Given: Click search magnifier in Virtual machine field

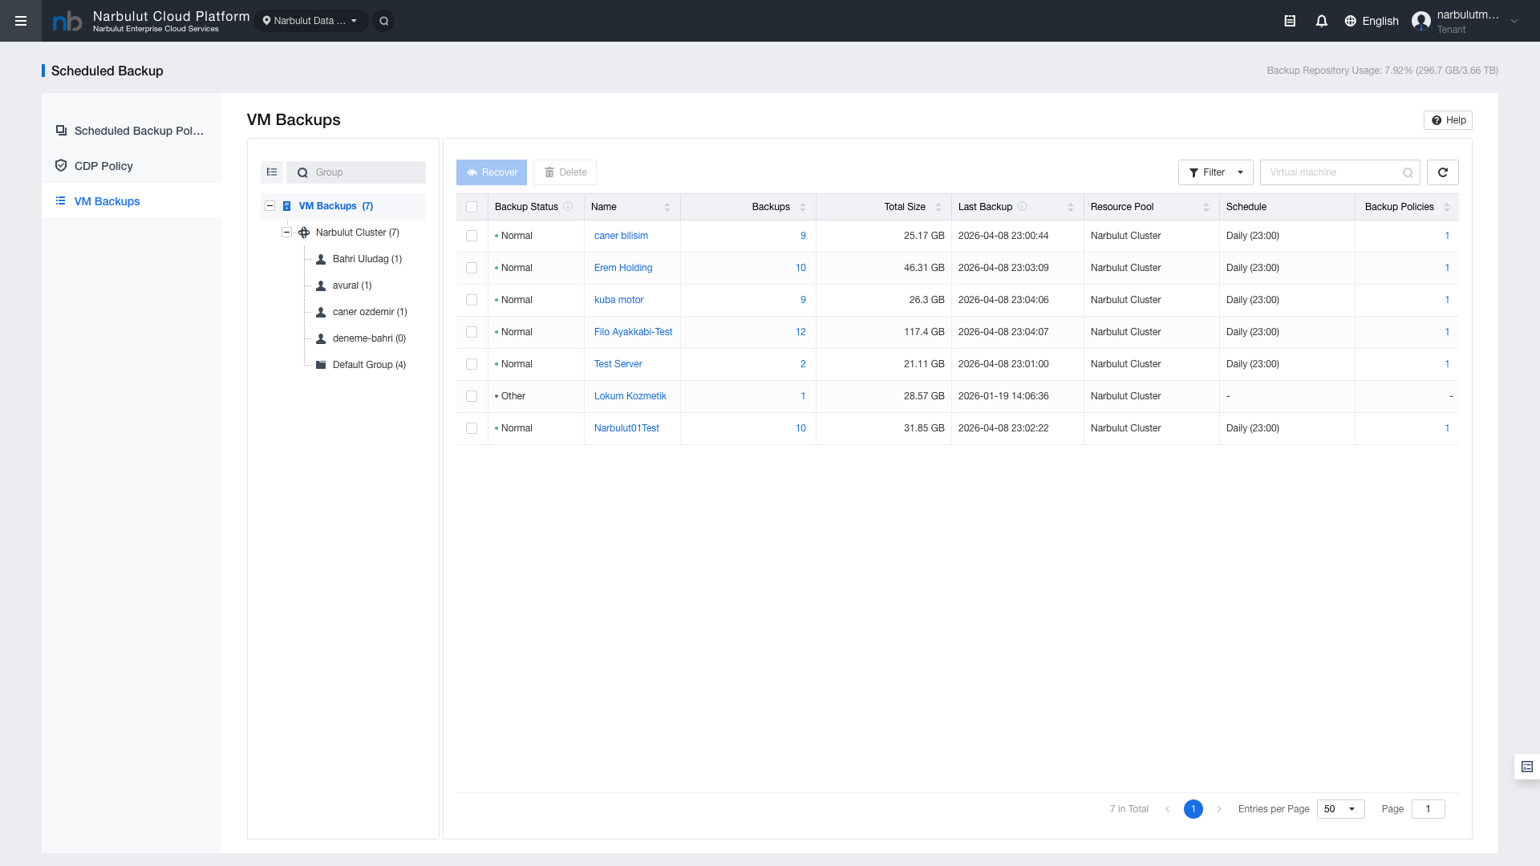Looking at the screenshot, I should tap(1408, 172).
